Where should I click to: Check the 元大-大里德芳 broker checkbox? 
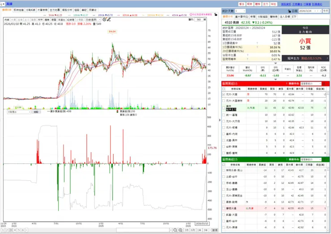click(x=224, y=101)
